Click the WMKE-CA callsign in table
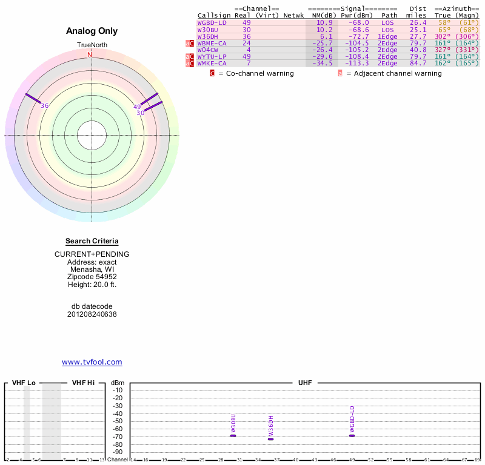This screenshot has height=465, width=485. (x=212, y=64)
